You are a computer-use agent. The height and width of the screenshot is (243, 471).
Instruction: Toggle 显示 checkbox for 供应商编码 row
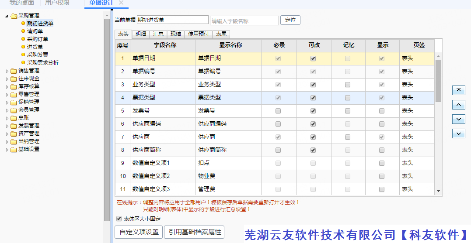382,124
